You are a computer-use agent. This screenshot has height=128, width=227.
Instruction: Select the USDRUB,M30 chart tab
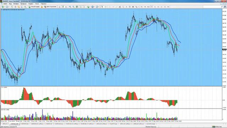(15, 124)
